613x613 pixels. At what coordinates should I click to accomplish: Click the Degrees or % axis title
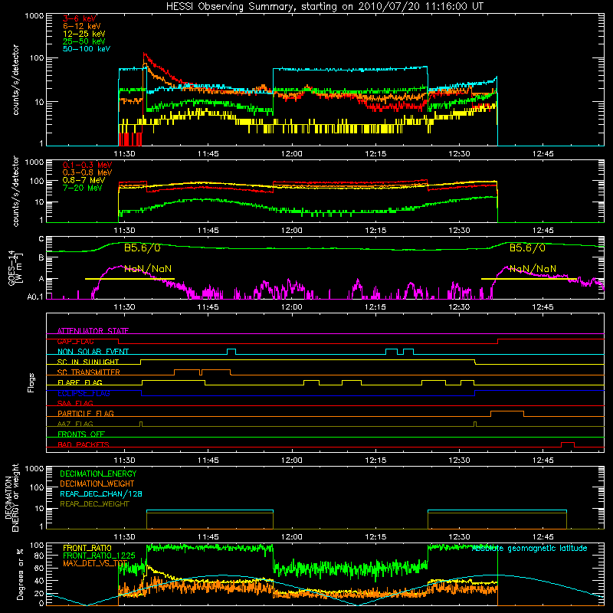[x=20, y=574]
